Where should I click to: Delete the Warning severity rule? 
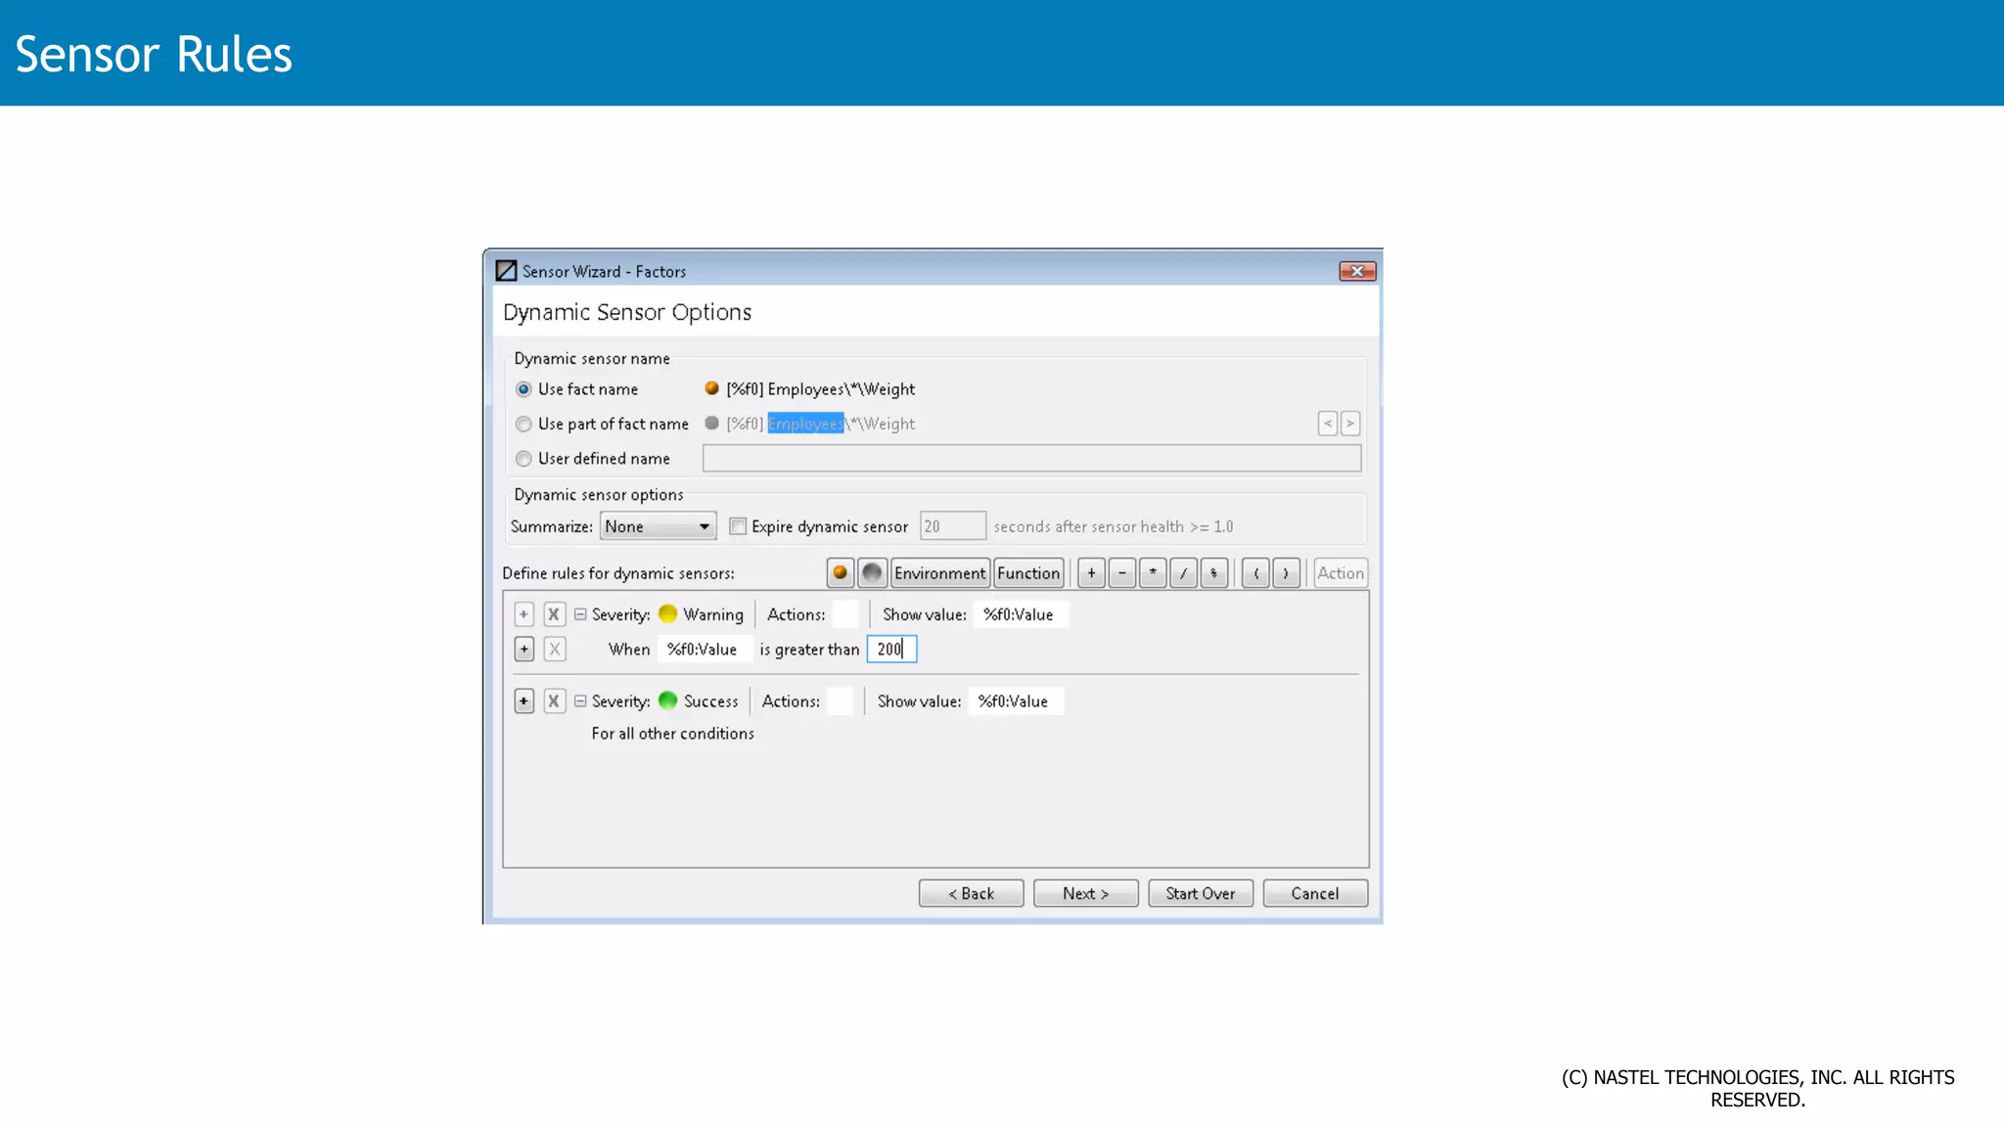(554, 614)
